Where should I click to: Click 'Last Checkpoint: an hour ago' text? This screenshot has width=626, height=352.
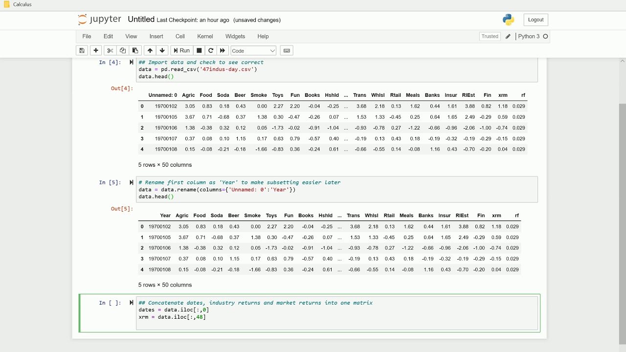click(193, 20)
